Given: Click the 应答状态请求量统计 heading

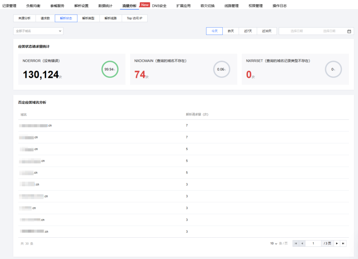Looking at the screenshot, I should pos(34,46).
